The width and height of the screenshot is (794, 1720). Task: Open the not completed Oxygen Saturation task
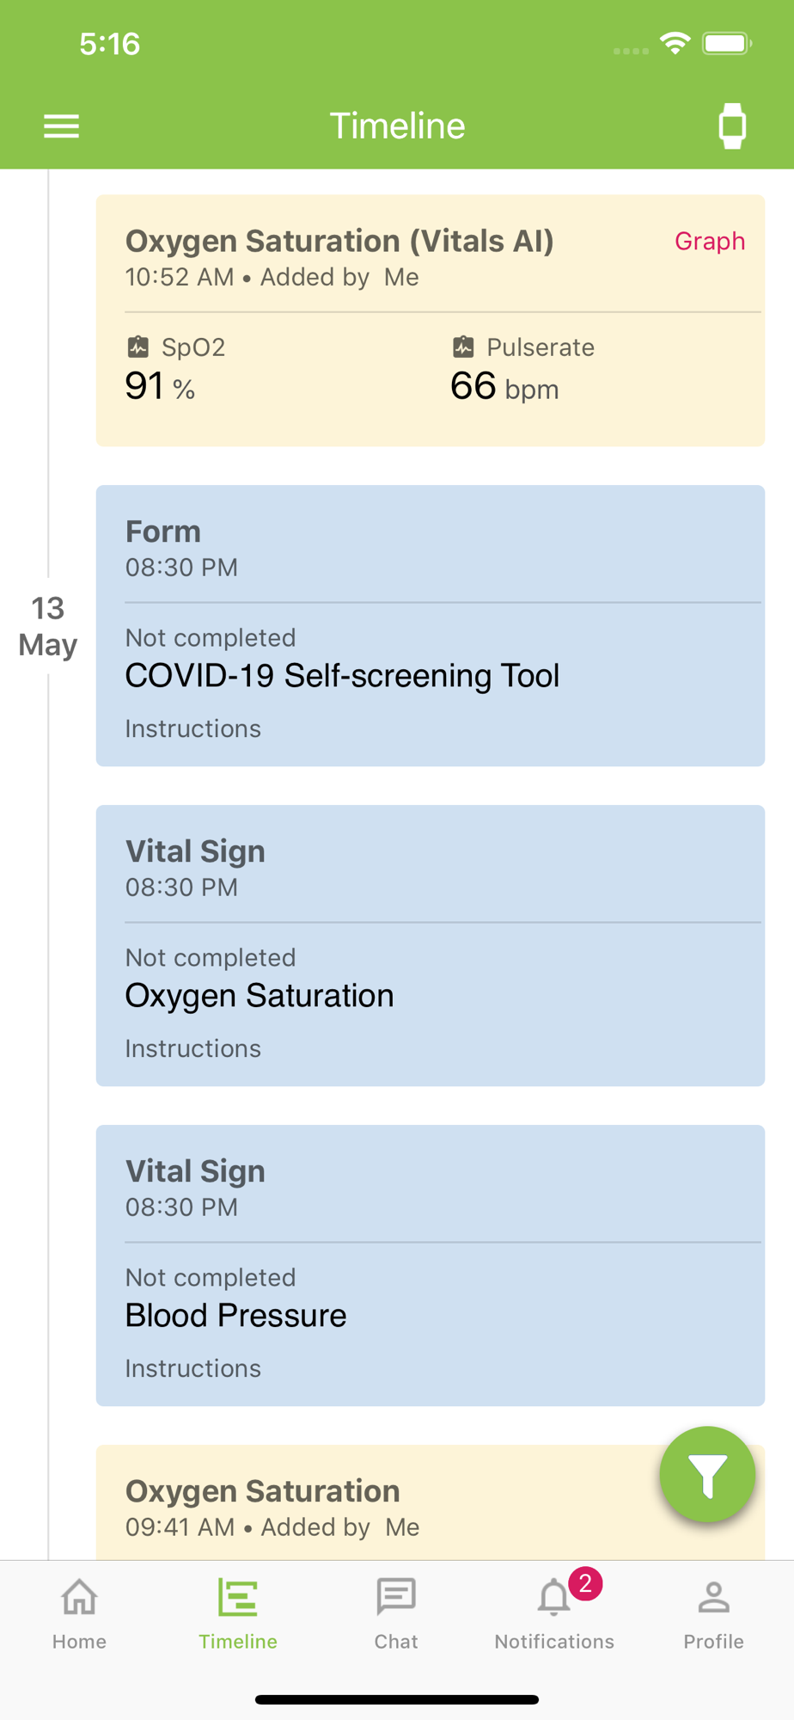click(x=260, y=996)
